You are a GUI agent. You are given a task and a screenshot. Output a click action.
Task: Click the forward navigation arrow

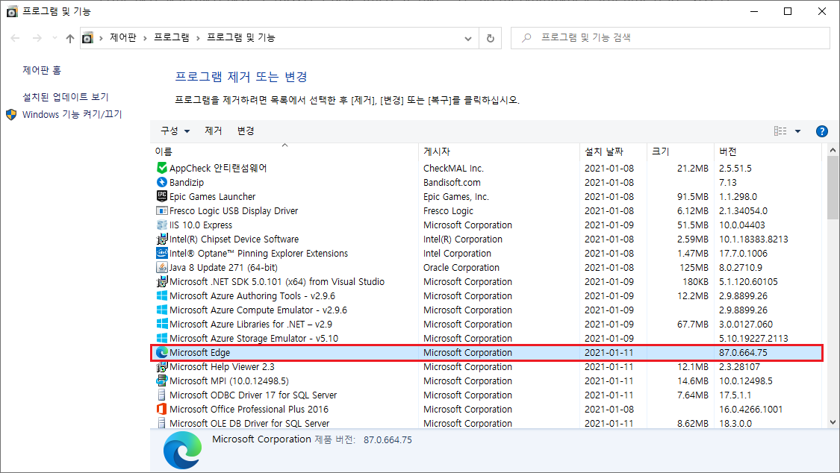[37, 38]
